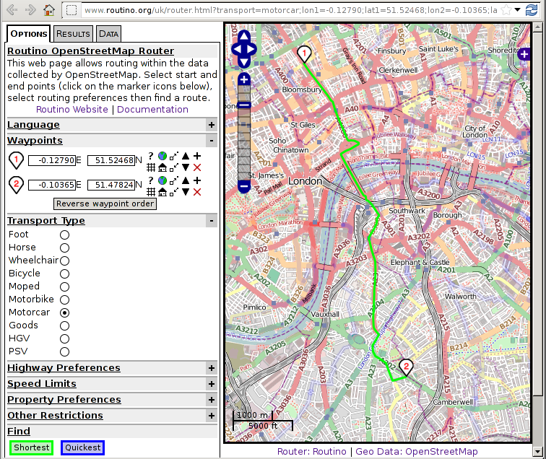Add a waypoint after waypoint 1 with plus icon

197,156
